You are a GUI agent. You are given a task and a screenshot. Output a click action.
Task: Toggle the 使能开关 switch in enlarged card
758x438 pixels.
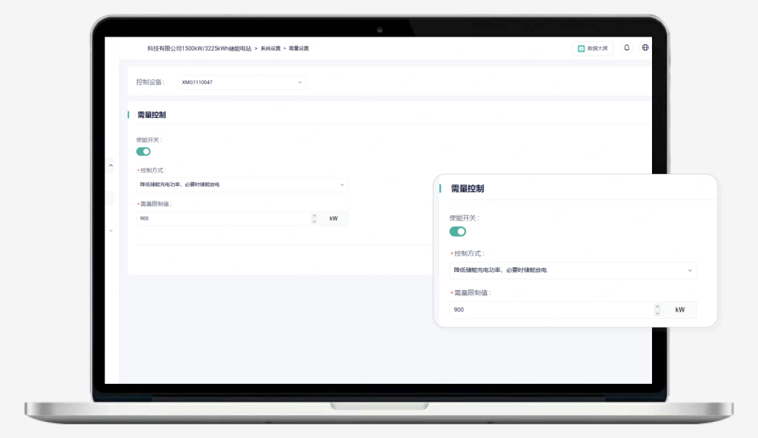(458, 232)
